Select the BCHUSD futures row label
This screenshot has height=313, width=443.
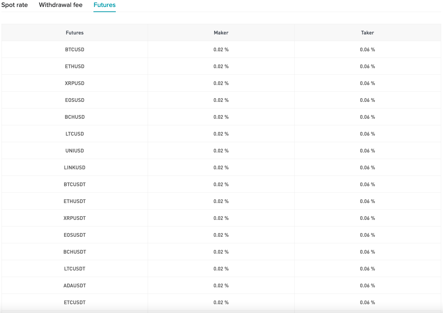75,117
